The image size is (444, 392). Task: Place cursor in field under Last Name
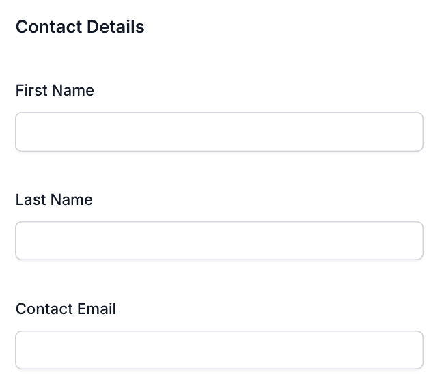(219, 241)
